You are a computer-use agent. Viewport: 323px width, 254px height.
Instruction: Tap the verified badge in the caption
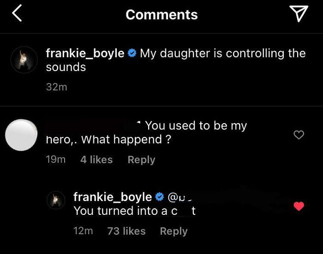point(132,53)
